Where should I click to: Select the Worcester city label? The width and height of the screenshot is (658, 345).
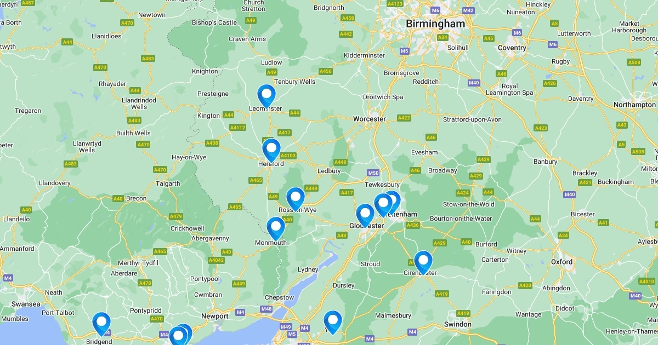370,119
